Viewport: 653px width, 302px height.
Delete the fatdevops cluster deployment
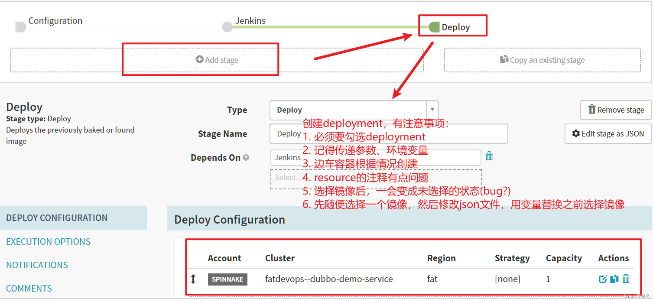pyautogui.click(x=626, y=279)
